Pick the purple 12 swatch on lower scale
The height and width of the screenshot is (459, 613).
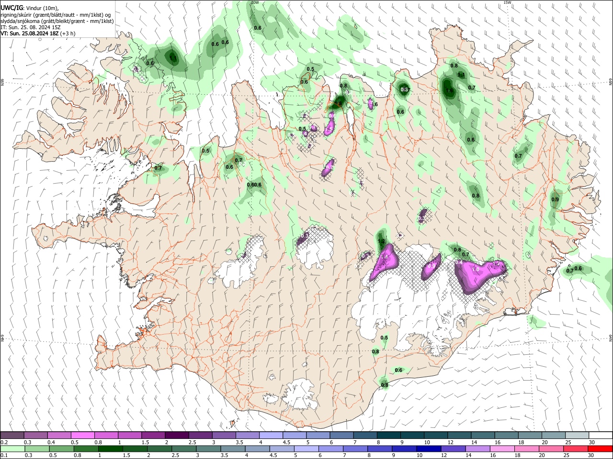coord(454,448)
